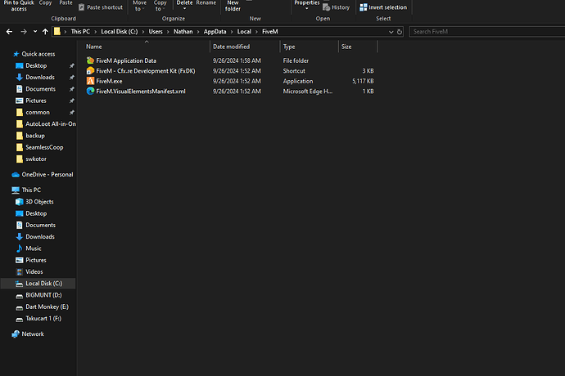Open 3D Objects in the navigation pane
This screenshot has height=376, width=565.
39,201
